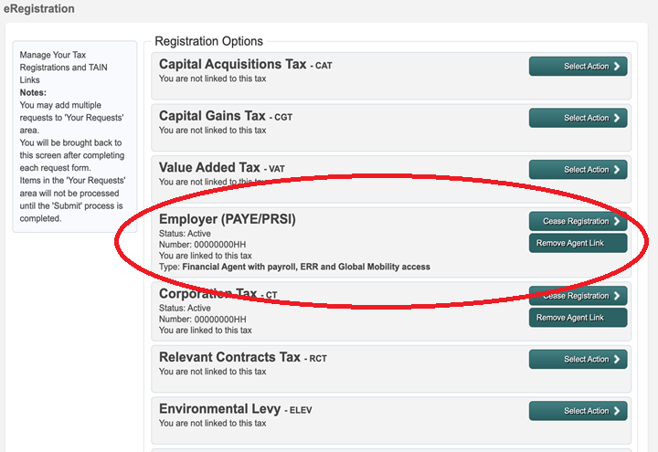This screenshot has width=658, height=452.
Task: Click the Financial Agent type description text
Action: tap(305, 268)
